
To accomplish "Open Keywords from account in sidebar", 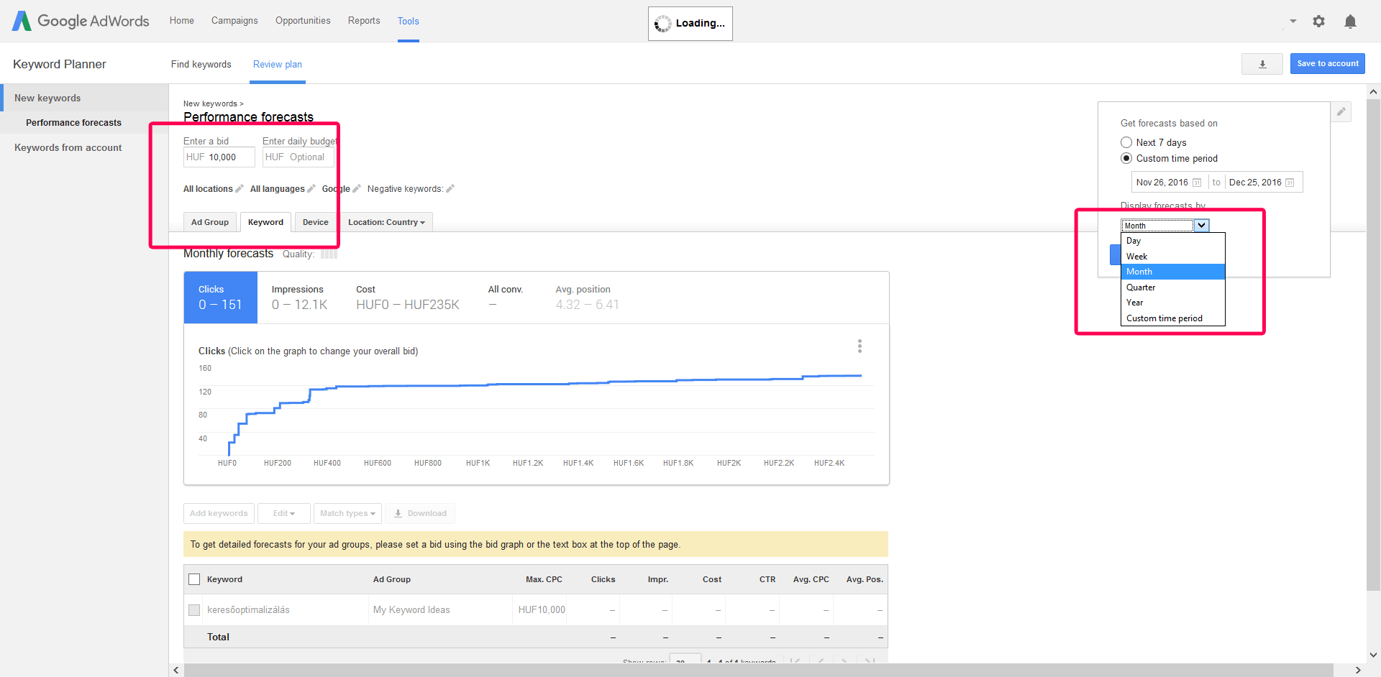I will 68,148.
